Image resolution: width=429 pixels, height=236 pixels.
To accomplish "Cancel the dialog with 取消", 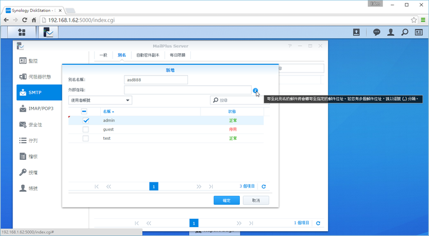I will coord(256,201).
